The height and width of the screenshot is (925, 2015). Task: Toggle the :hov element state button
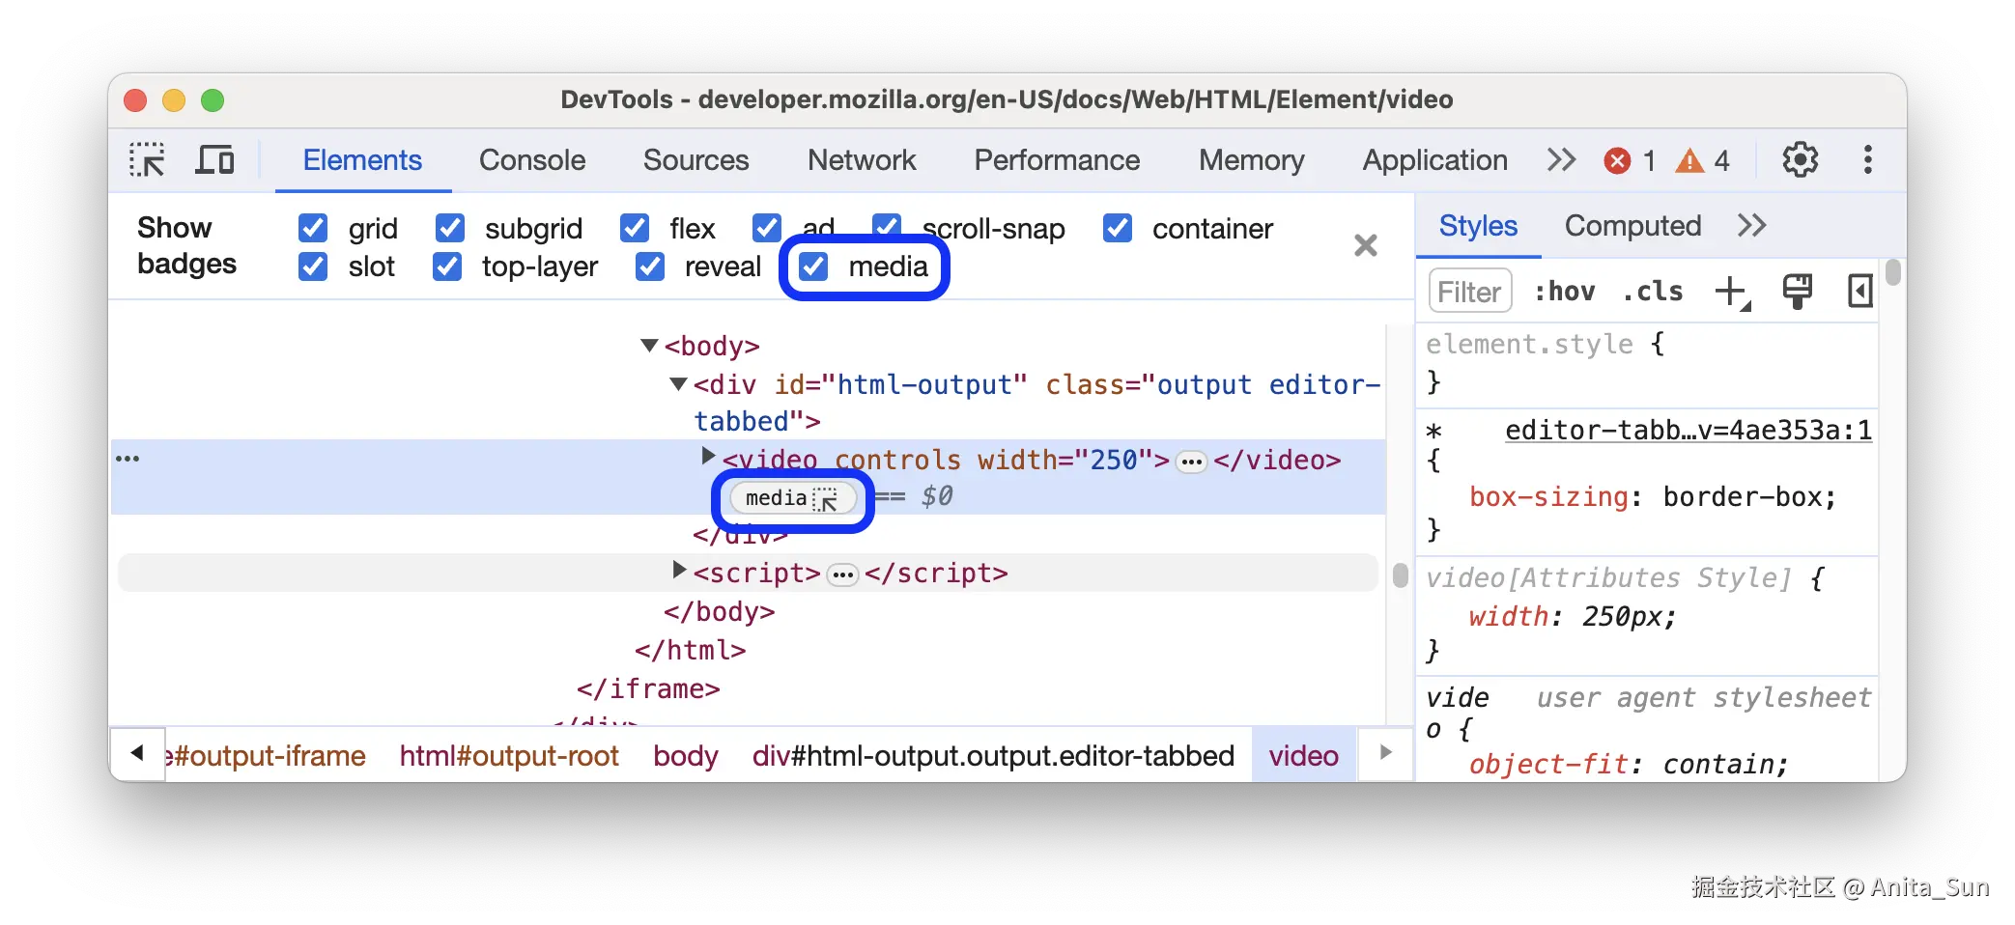tap(1564, 292)
